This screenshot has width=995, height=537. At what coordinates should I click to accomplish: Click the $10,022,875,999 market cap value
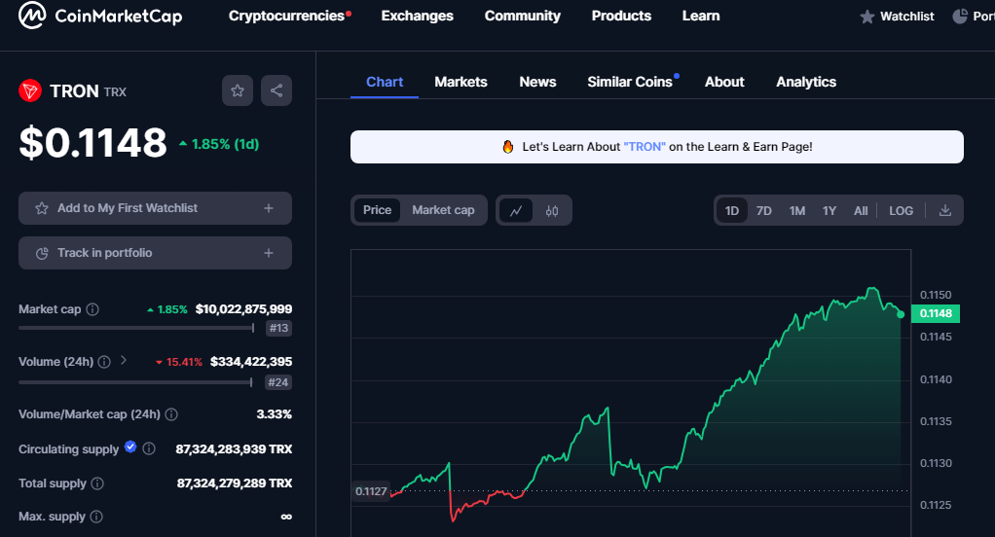click(x=243, y=309)
